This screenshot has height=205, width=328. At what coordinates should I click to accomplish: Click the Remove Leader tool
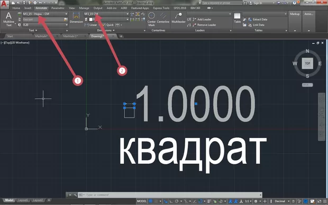204,25
